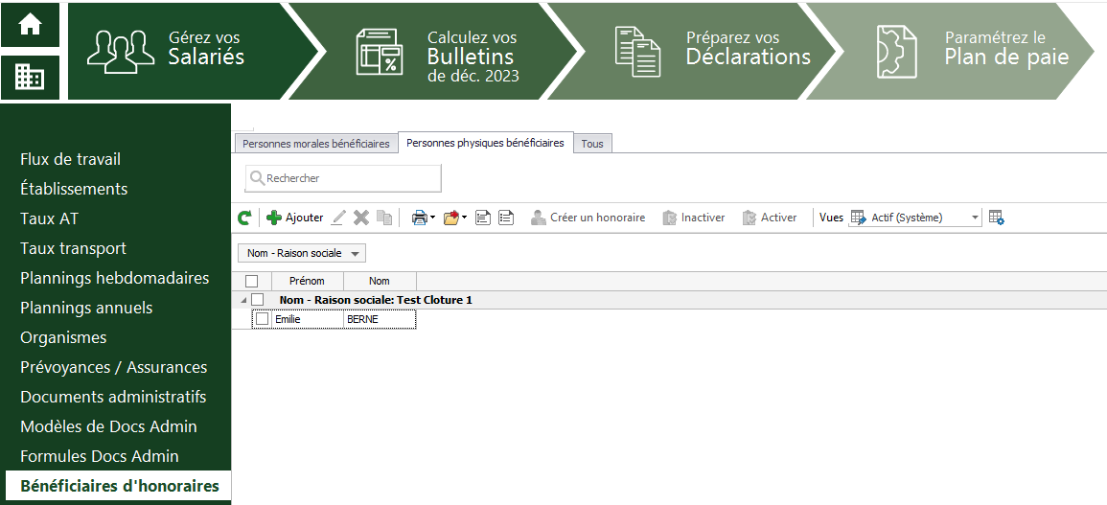Click the Rechercher search field

click(343, 178)
